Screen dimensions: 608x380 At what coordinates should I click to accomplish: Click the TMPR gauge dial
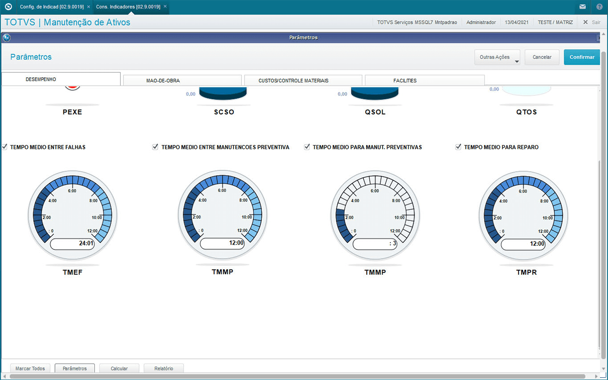[523, 215]
